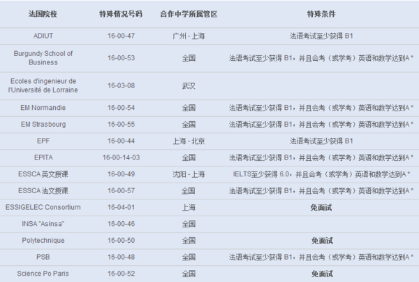Screen dimensions: 419x282
Task: Select the Science Po Paris cell
Action: 43,274
